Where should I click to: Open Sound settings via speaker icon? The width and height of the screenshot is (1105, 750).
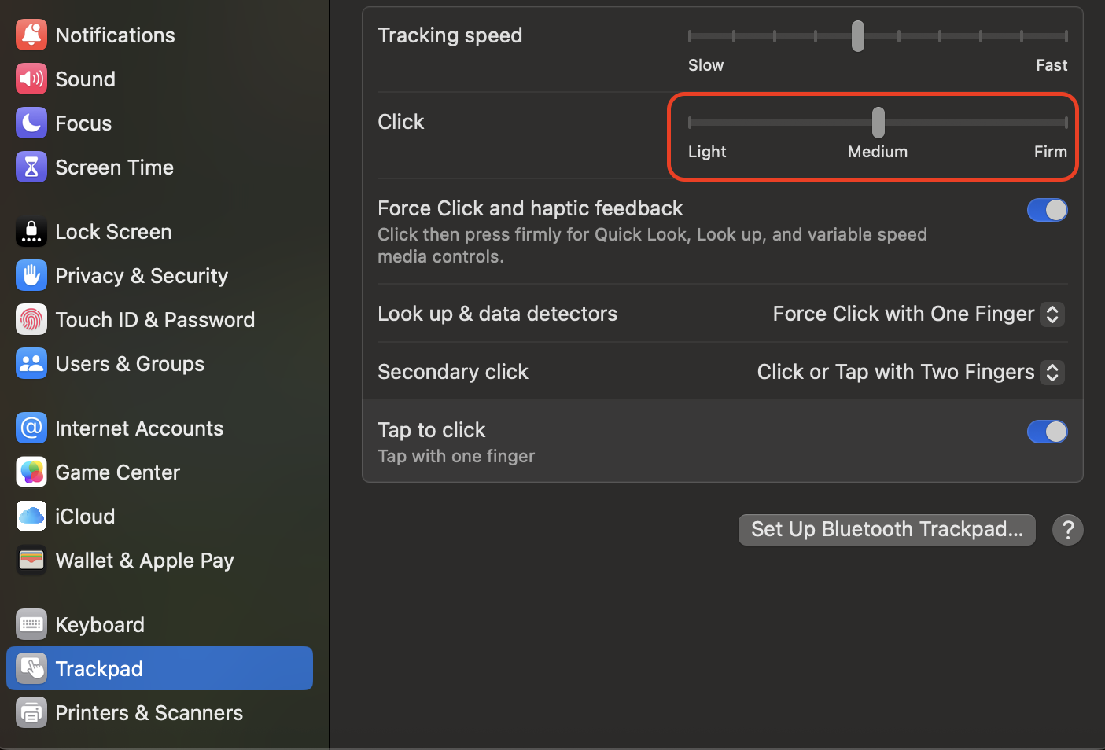(x=31, y=79)
